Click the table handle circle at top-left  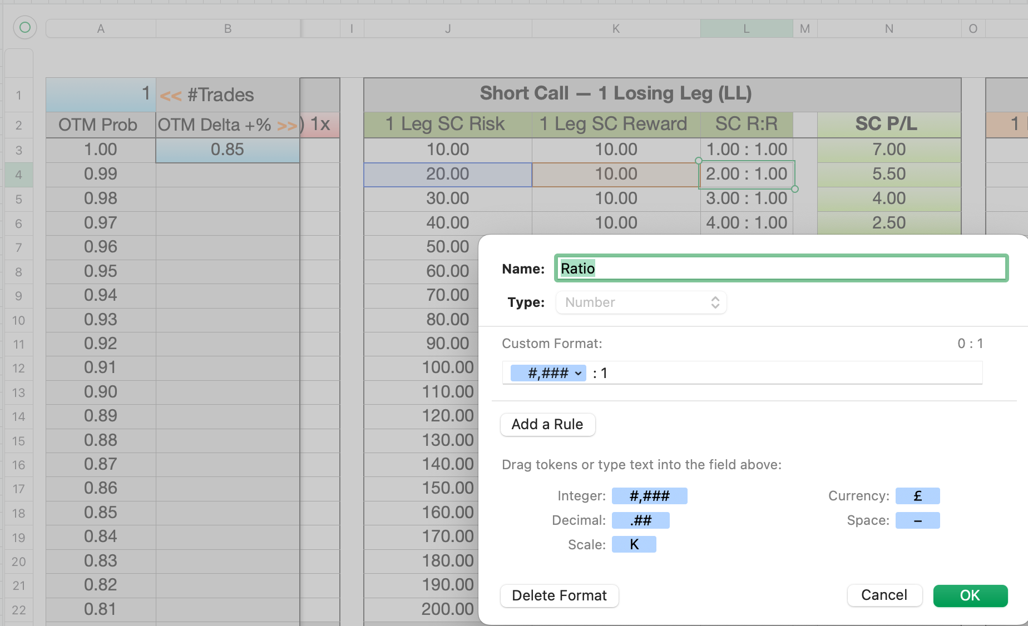click(x=25, y=27)
